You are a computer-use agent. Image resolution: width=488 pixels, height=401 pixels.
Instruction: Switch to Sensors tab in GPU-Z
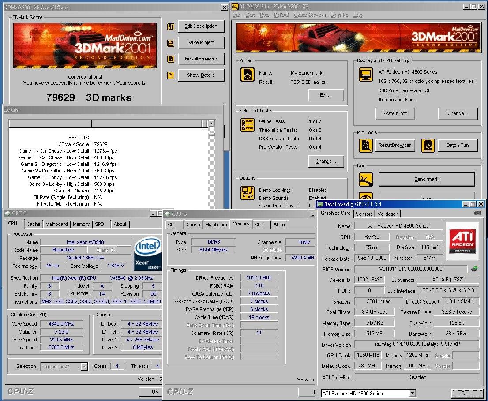point(364,214)
